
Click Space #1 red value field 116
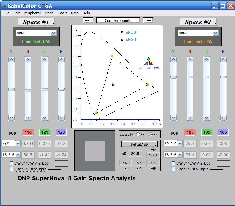(28, 132)
